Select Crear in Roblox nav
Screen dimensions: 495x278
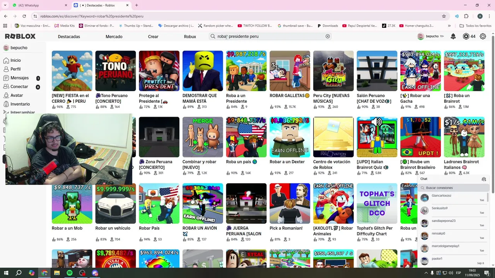[x=153, y=37]
